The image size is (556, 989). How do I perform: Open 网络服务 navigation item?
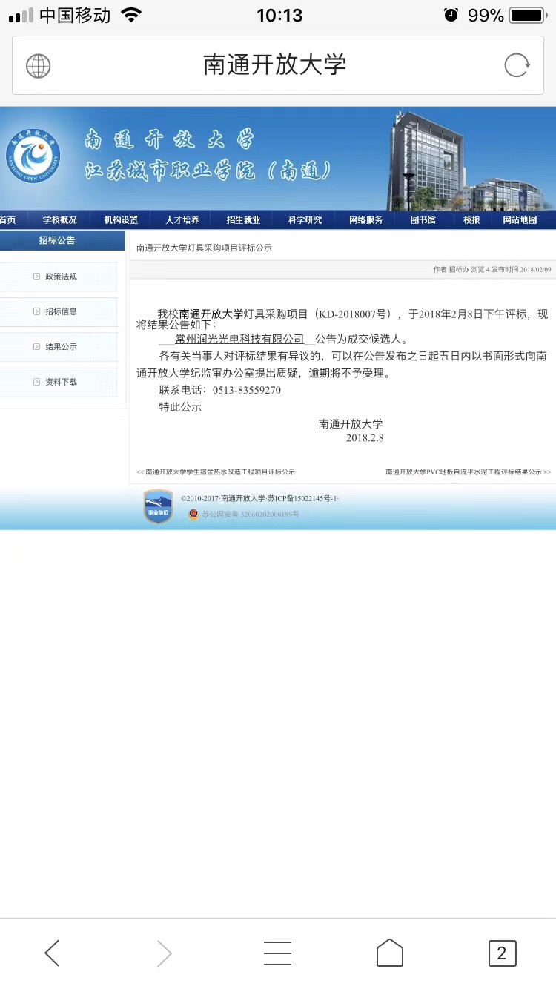[366, 220]
